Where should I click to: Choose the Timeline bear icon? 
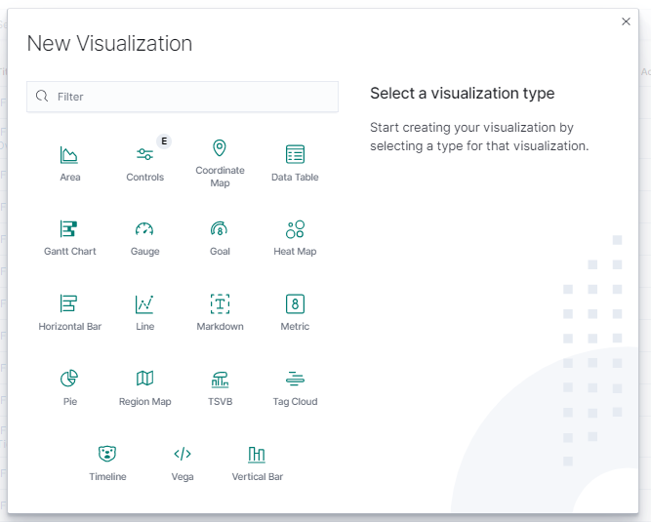[107, 454]
